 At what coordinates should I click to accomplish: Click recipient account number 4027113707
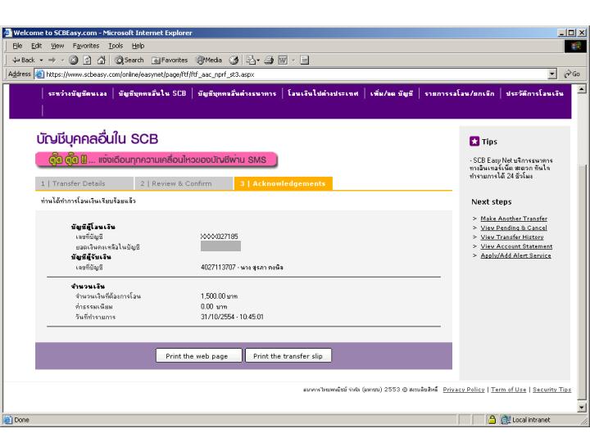tap(218, 267)
